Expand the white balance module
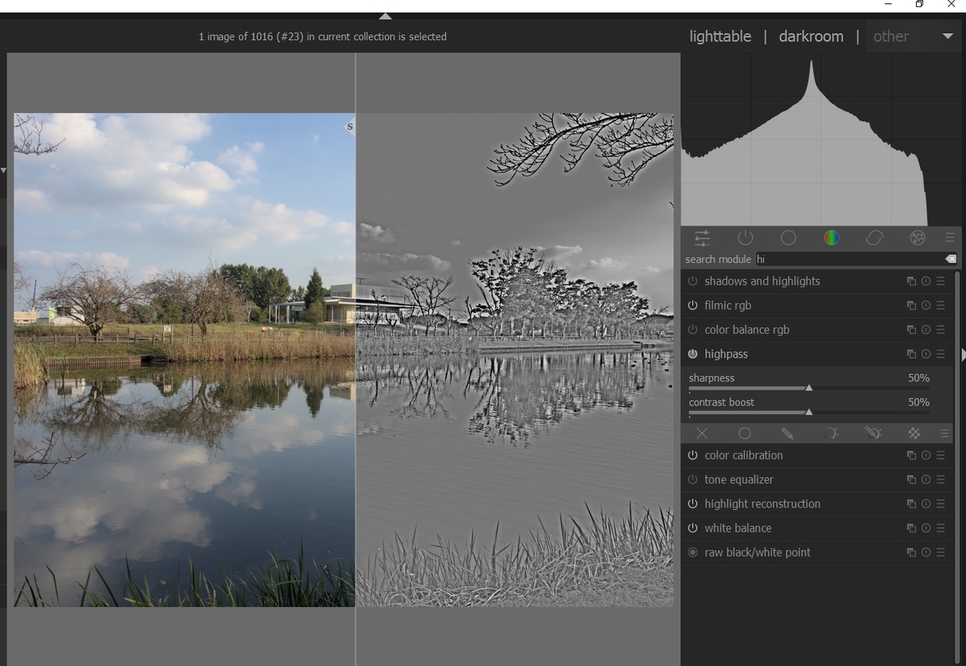Image resolution: width=966 pixels, height=666 pixels. click(738, 528)
